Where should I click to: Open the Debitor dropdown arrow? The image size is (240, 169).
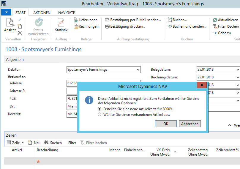[138, 70]
